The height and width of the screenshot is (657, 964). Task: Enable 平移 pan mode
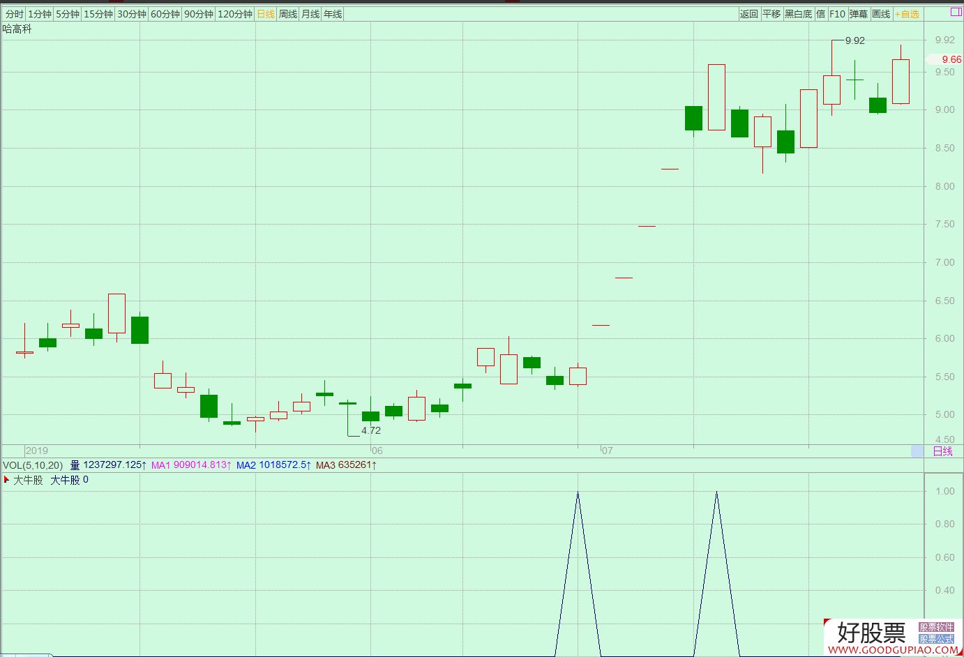771,14
